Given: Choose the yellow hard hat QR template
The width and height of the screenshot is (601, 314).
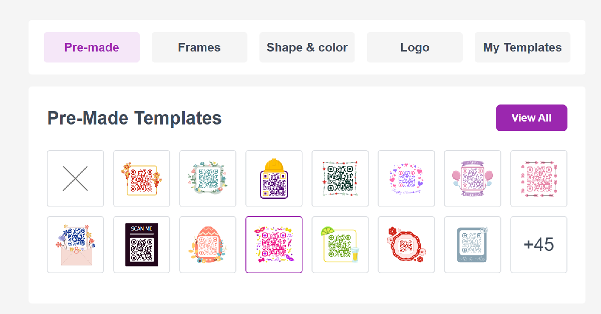Looking at the screenshot, I should pyautogui.click(x=274, y=178).
